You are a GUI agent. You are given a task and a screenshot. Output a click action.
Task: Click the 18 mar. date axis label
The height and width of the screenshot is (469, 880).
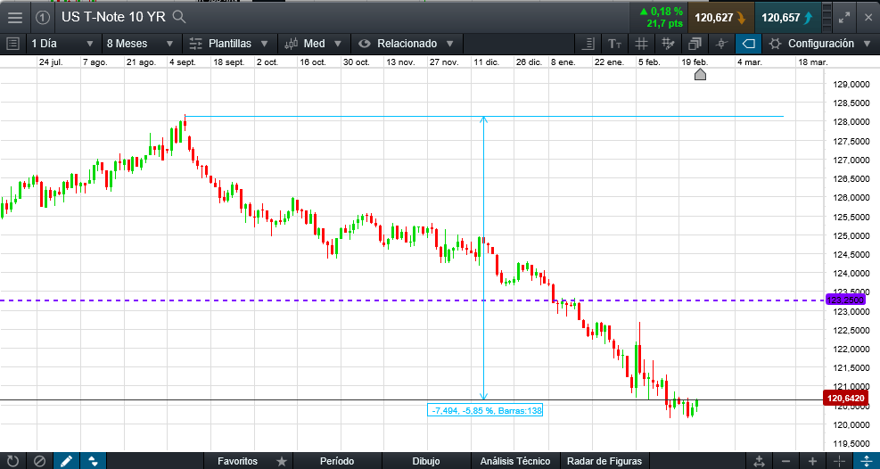point(812,62)
